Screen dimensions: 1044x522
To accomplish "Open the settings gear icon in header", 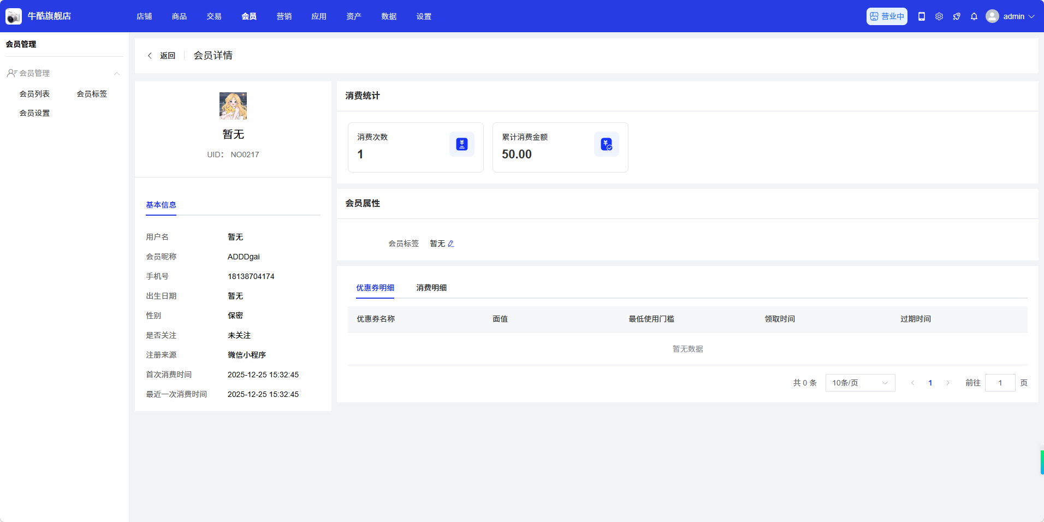I will tap(939, 16).
